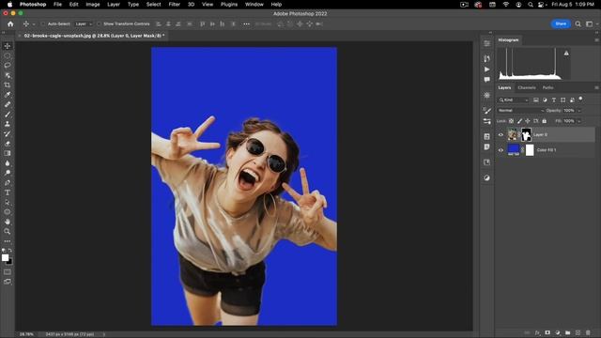The width and height of the screenshot is (601, 338).
Task: Open the Auto-Select Layer dropdown
Action: click(84, 23)
